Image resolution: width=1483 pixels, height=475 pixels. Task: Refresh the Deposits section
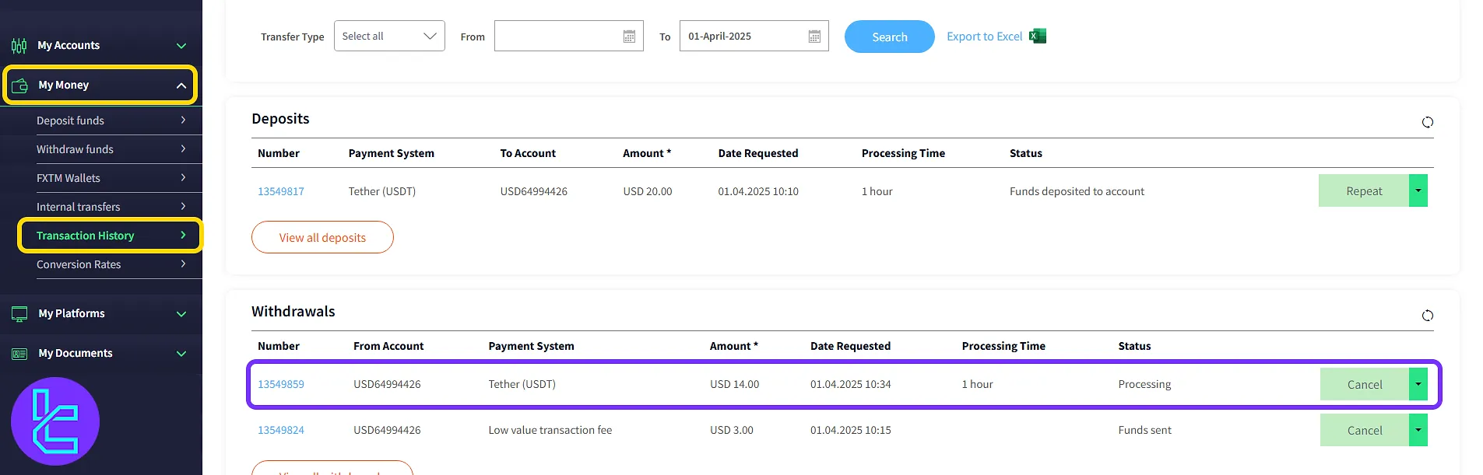click(x=1427, y=122)
